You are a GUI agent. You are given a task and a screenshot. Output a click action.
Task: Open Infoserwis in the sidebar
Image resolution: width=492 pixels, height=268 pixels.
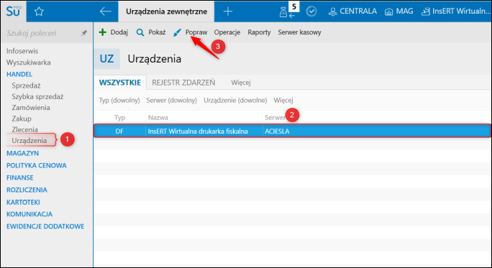click(22, 51)
